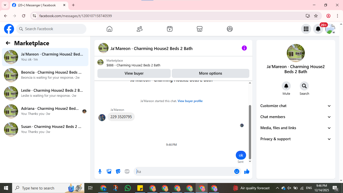Open the Leslie conversation

45,93
